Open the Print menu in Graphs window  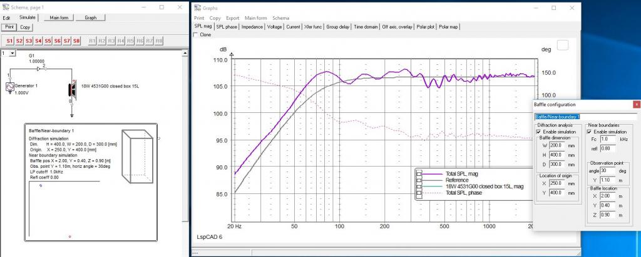199,18
